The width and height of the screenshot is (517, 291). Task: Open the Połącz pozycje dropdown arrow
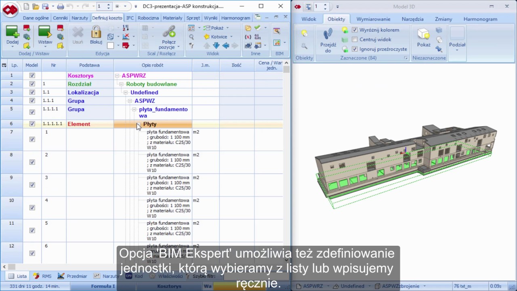179,47
